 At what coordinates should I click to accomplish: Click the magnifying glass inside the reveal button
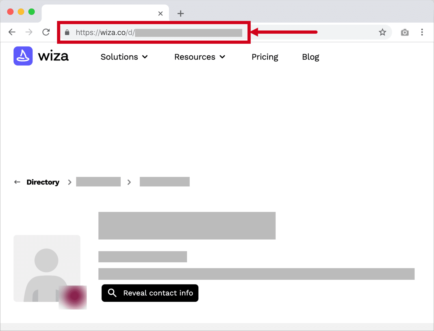112,293
